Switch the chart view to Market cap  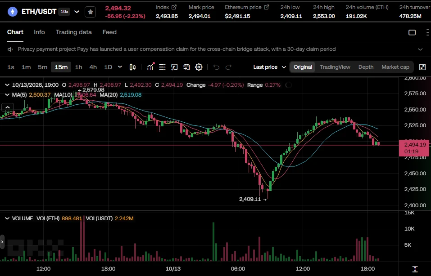395,67
